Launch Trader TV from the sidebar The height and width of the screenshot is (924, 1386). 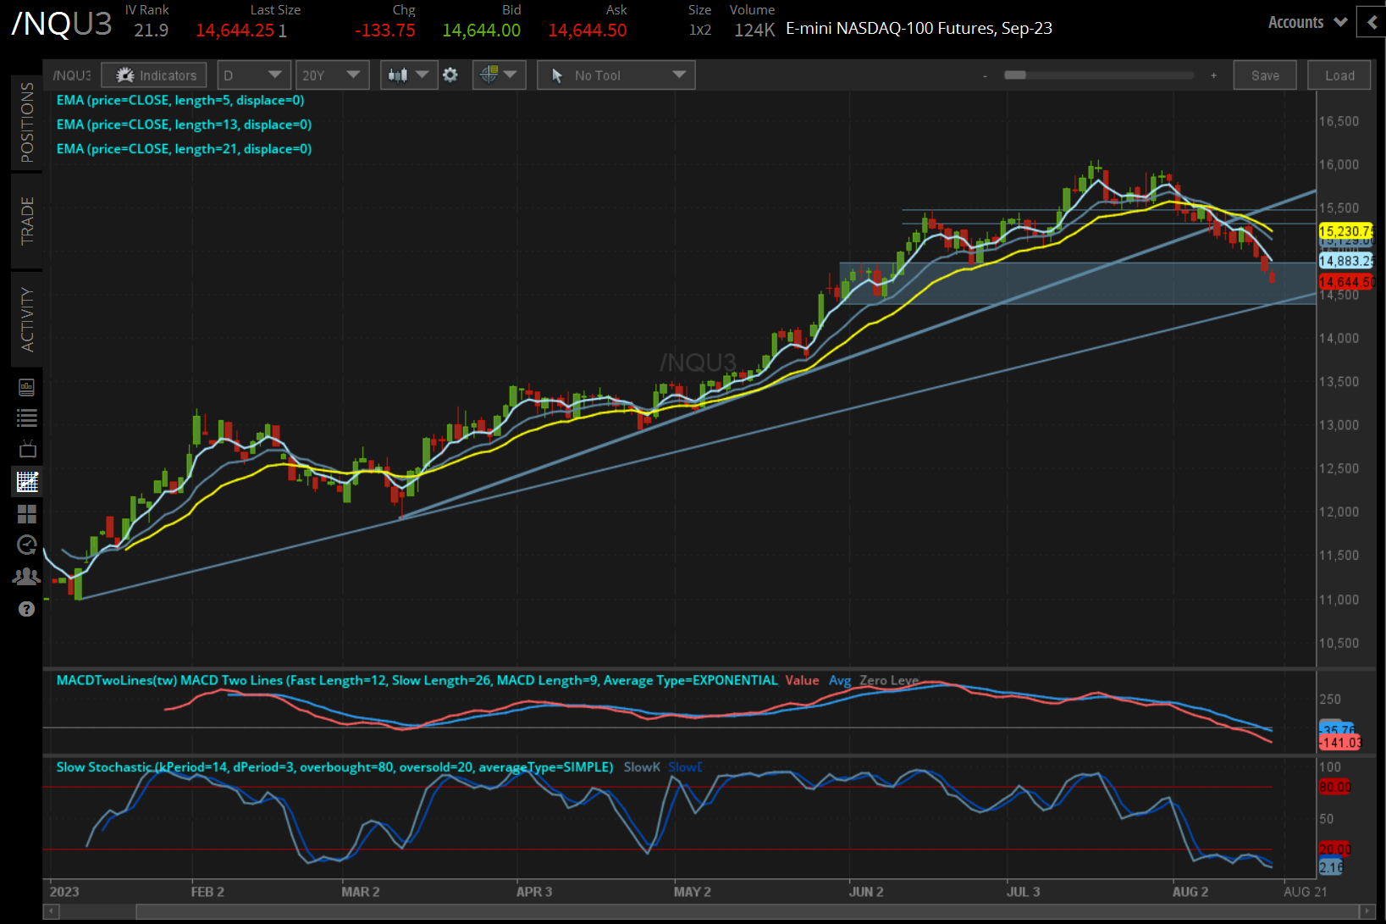pyautogui.click(x=26, y=449)
